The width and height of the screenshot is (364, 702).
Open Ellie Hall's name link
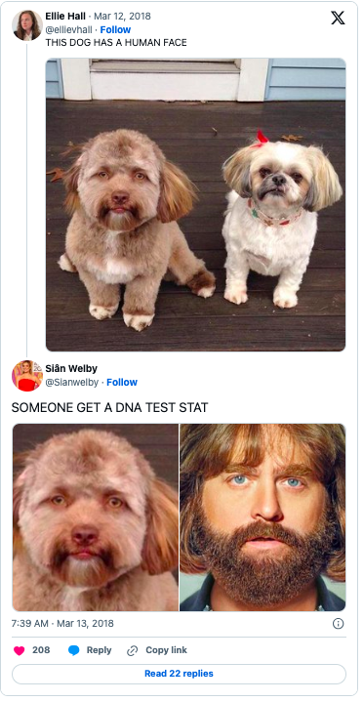point(65,17)
